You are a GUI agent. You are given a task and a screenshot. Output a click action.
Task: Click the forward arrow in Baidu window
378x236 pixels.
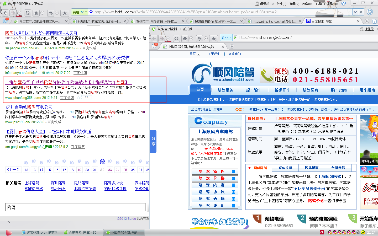coord(13,13)
